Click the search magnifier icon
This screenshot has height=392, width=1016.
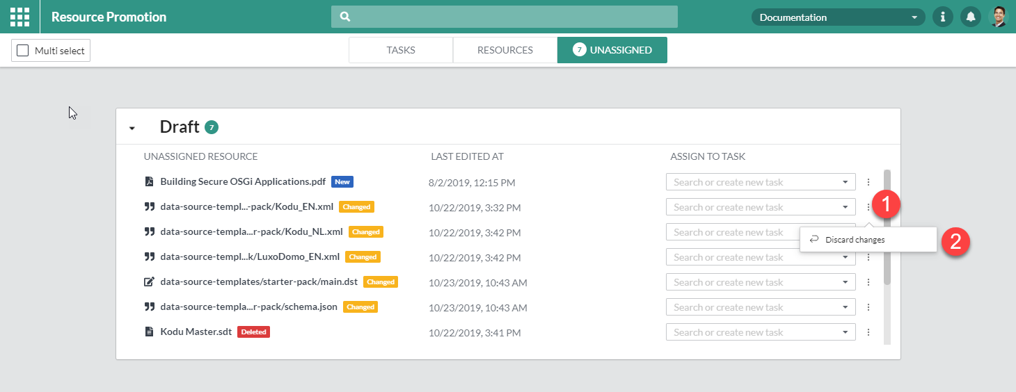click(x=345, y=17)
